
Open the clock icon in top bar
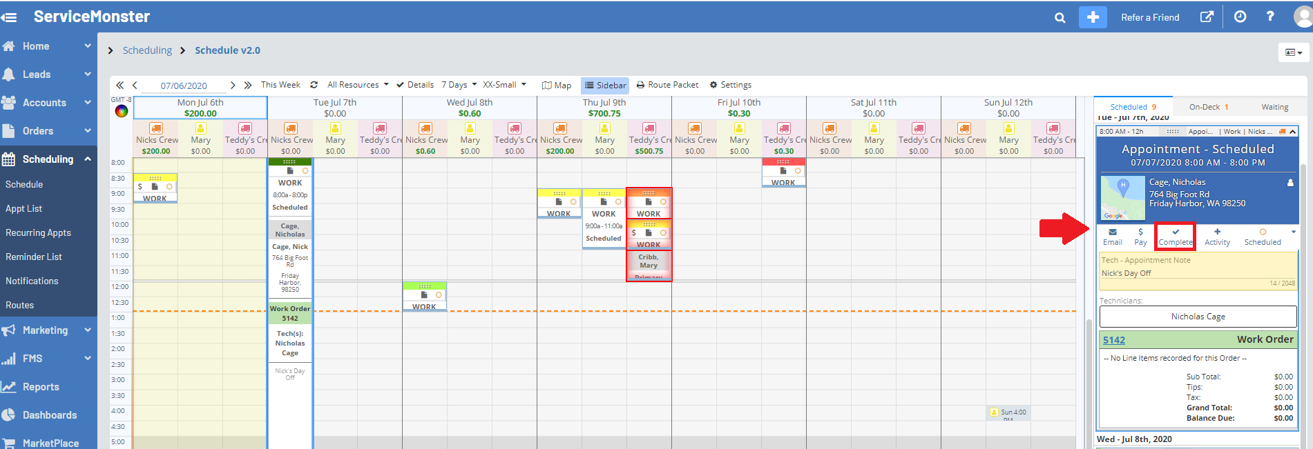point(1240,17)
